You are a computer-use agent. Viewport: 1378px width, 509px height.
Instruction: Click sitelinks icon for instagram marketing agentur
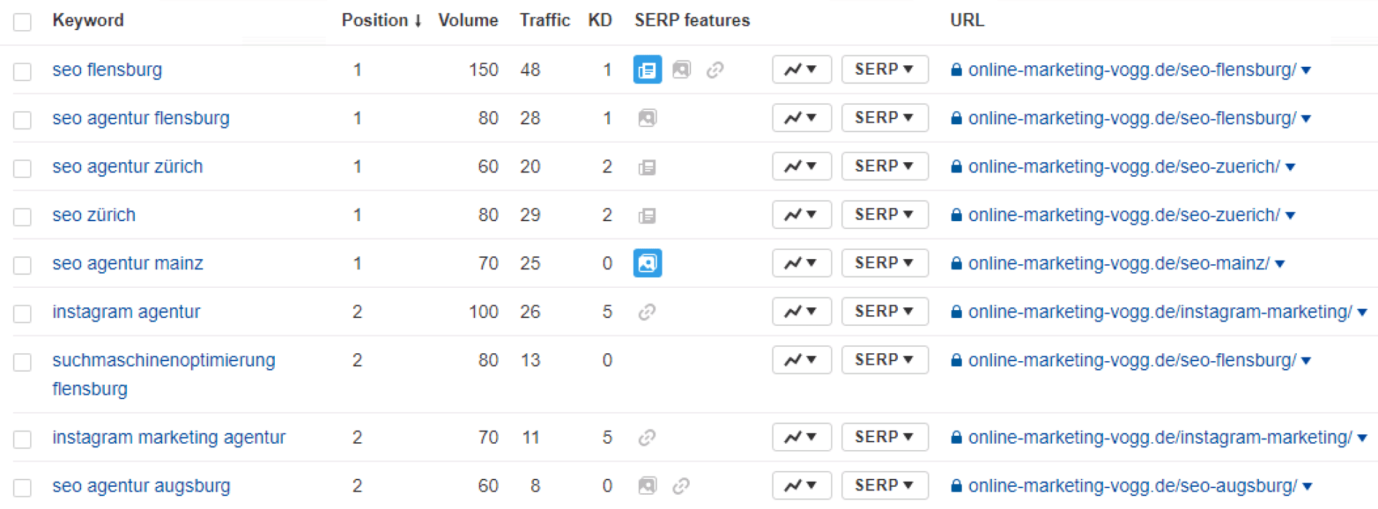point(647,437)
